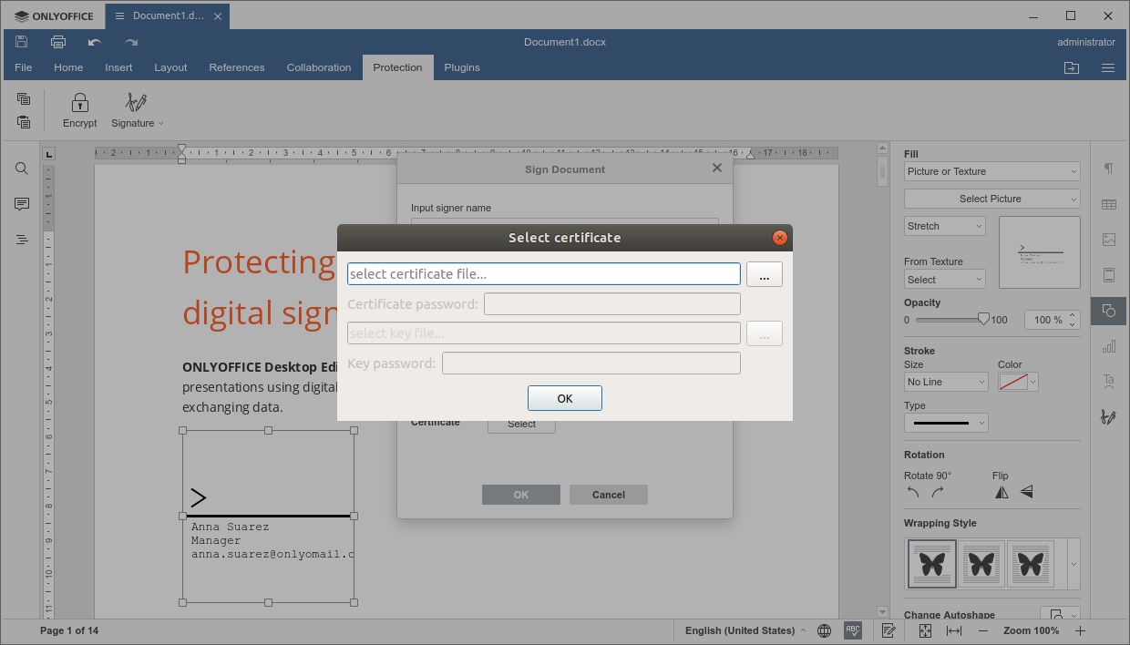Viewport: 1130px width, 645px height.
Task: Toggle spell checking in status bar
Action: coord(853,630)
